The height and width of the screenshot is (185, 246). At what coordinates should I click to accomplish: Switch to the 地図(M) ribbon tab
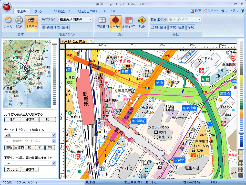(22, 11)
